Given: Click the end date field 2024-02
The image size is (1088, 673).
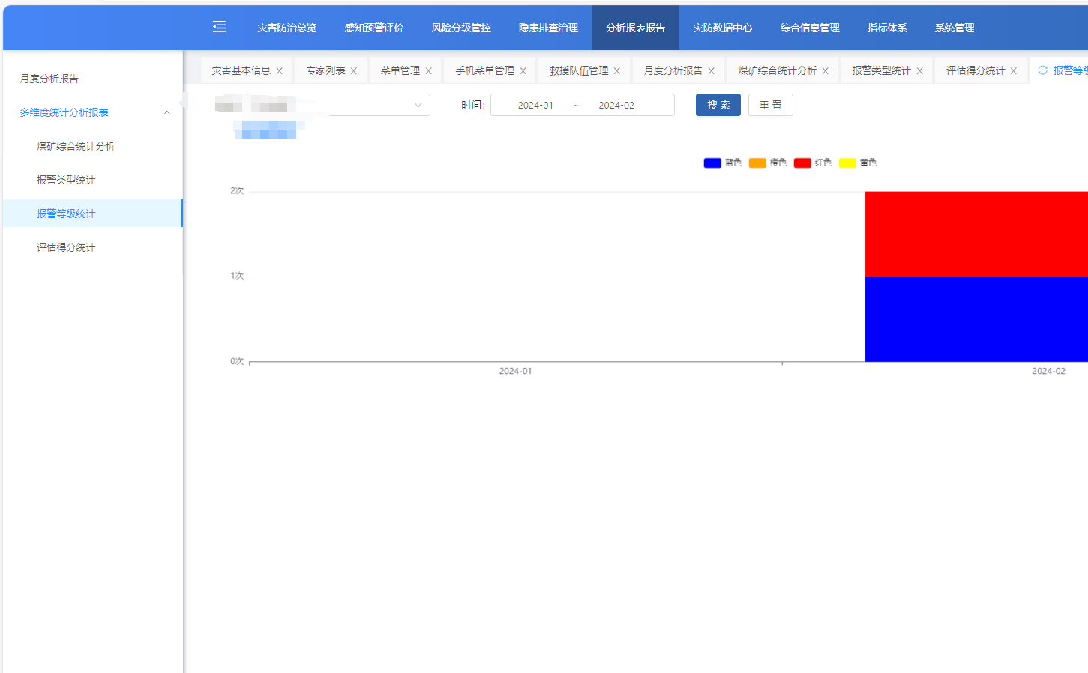Looking at the screenshot, I should pos(616,106).
